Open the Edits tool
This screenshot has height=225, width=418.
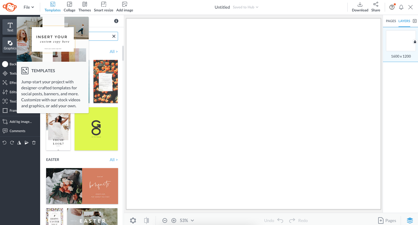[9, 92]
